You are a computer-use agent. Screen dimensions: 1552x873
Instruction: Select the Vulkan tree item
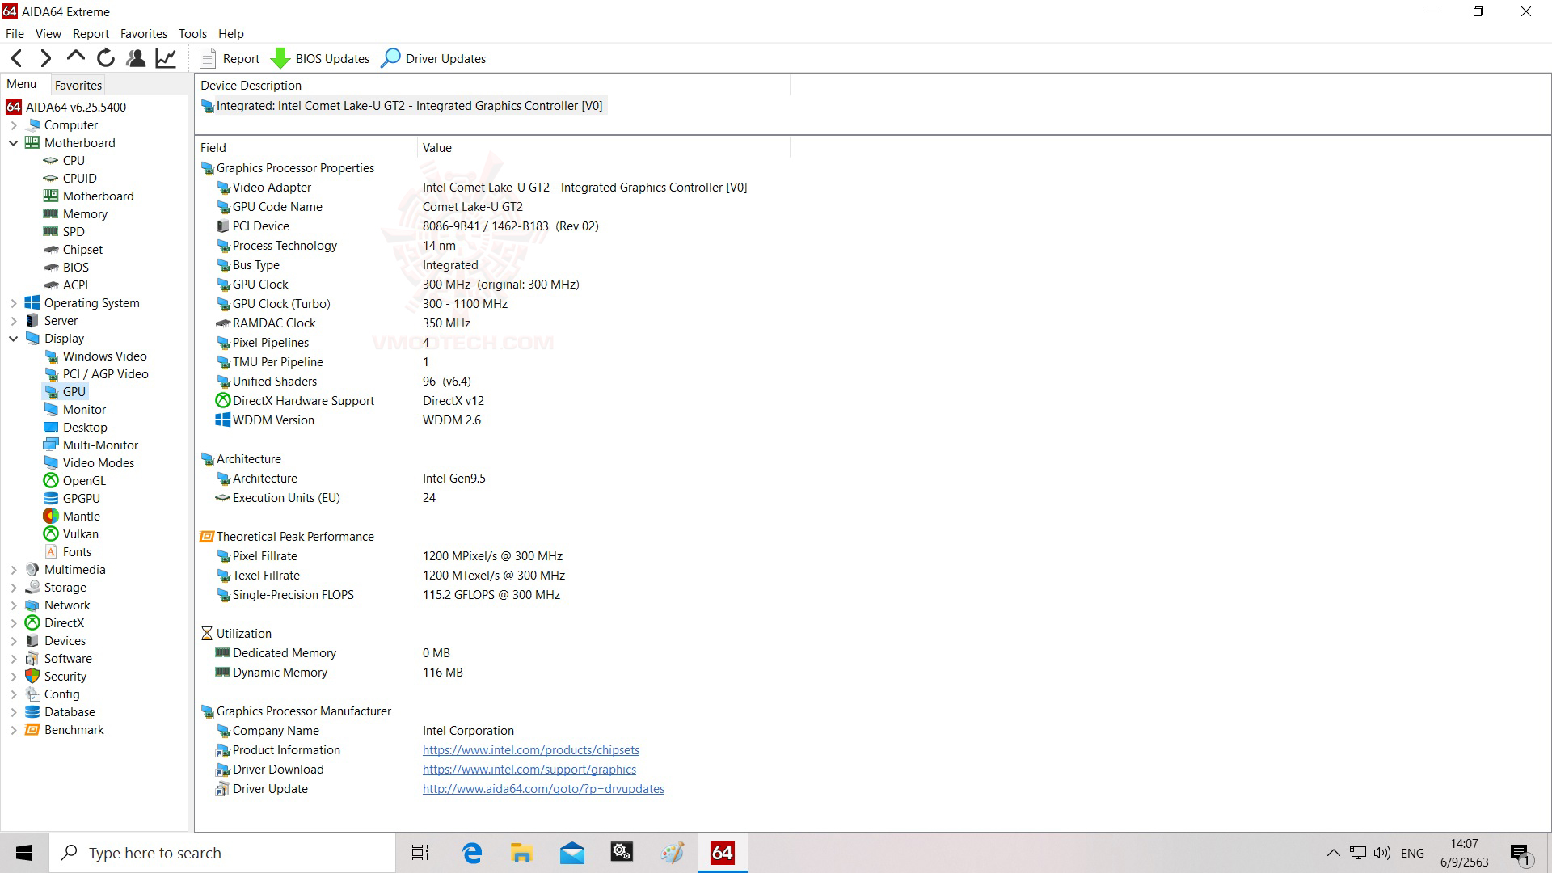point(80,534)
